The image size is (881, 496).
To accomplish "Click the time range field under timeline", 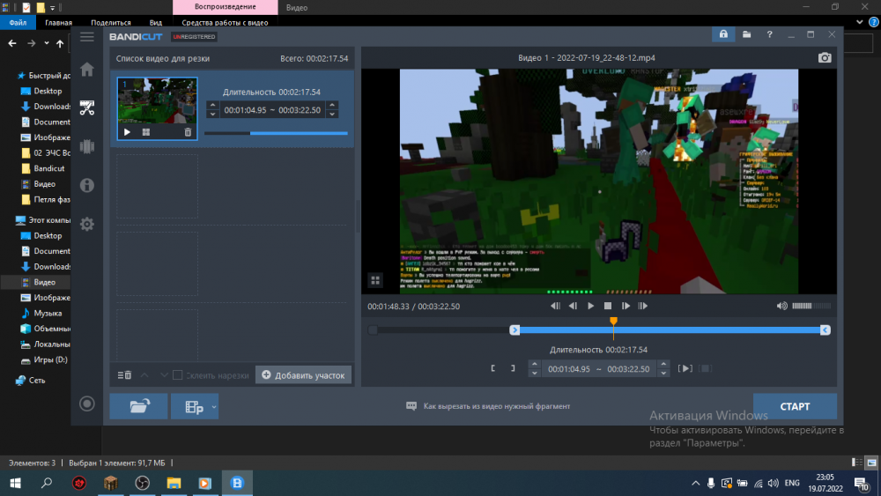I will (599, 369).
